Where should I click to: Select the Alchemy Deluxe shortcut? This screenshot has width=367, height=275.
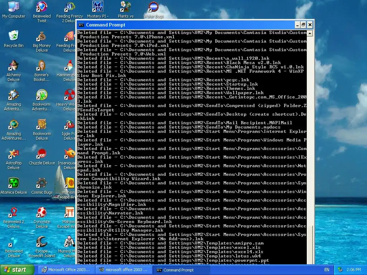(14, 71)
